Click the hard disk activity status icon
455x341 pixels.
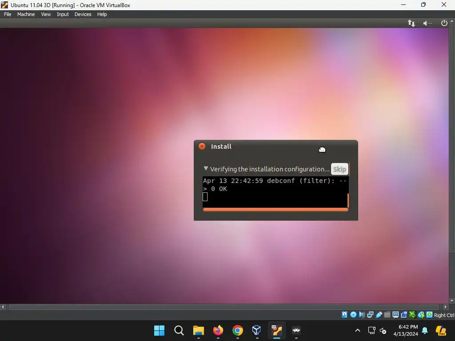tap(344, 315)
